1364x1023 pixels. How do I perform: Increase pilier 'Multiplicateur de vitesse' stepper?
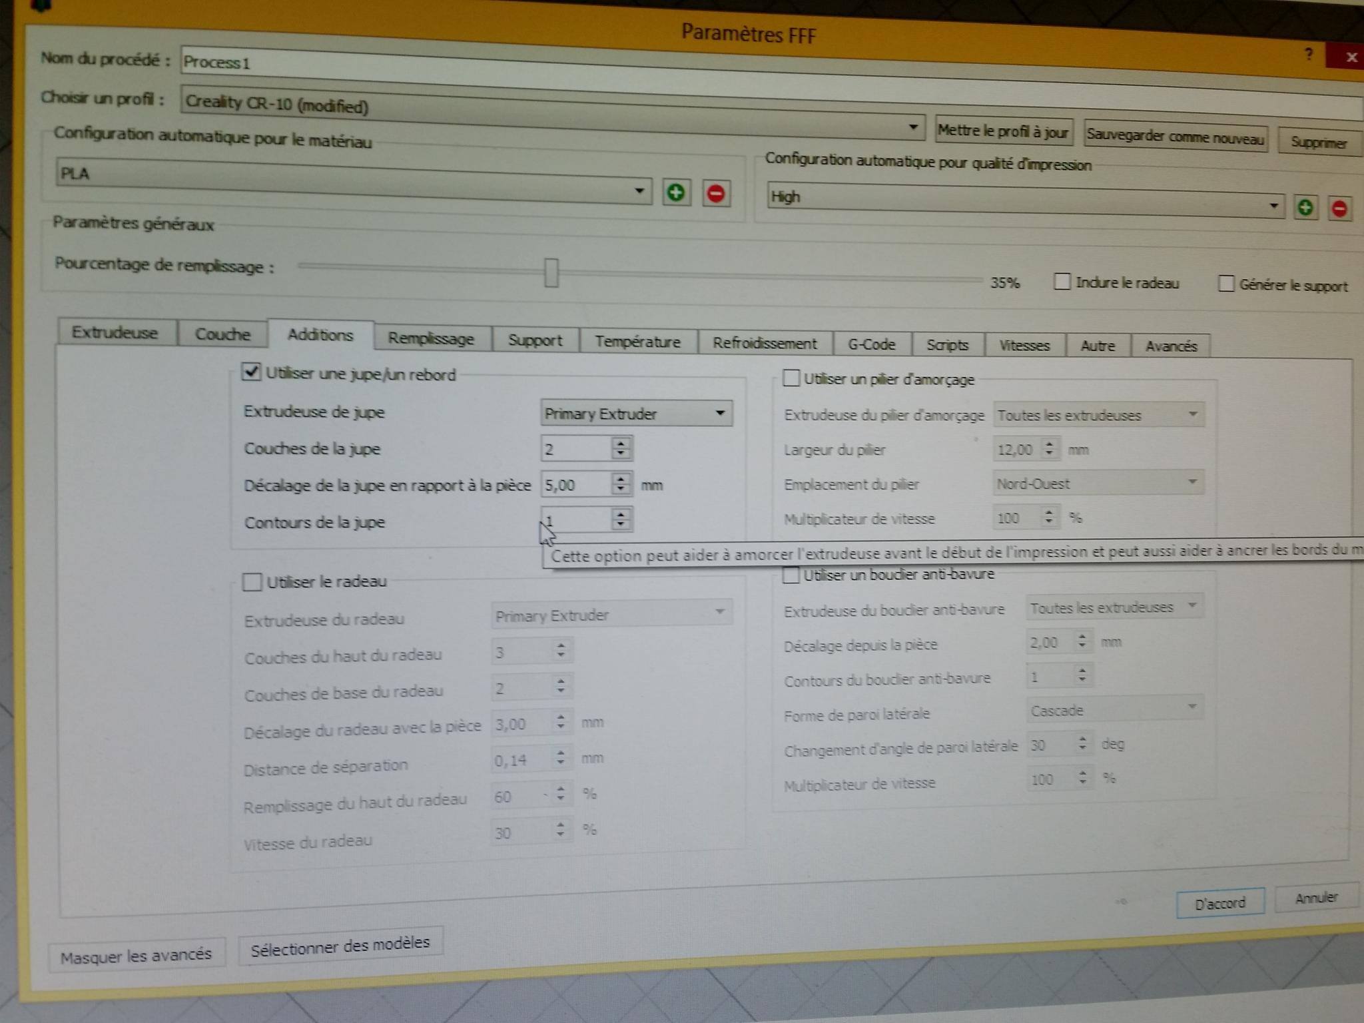point(1049,512)
